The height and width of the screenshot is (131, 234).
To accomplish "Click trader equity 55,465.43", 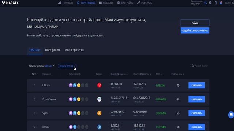I will (116, 84).
